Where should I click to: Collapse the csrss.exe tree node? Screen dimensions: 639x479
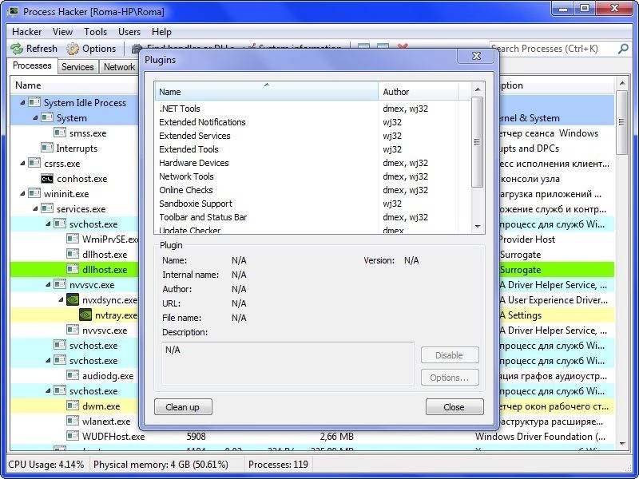22,164
